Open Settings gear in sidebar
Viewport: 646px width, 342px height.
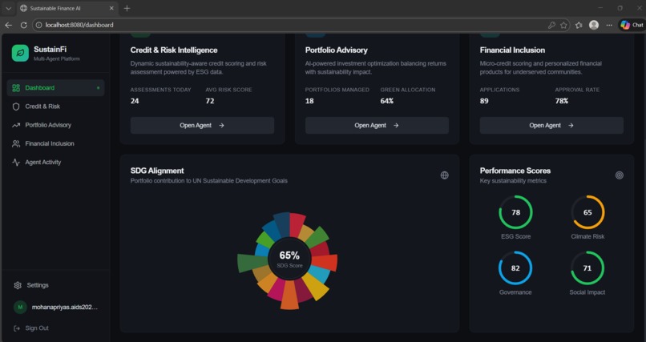18,285
